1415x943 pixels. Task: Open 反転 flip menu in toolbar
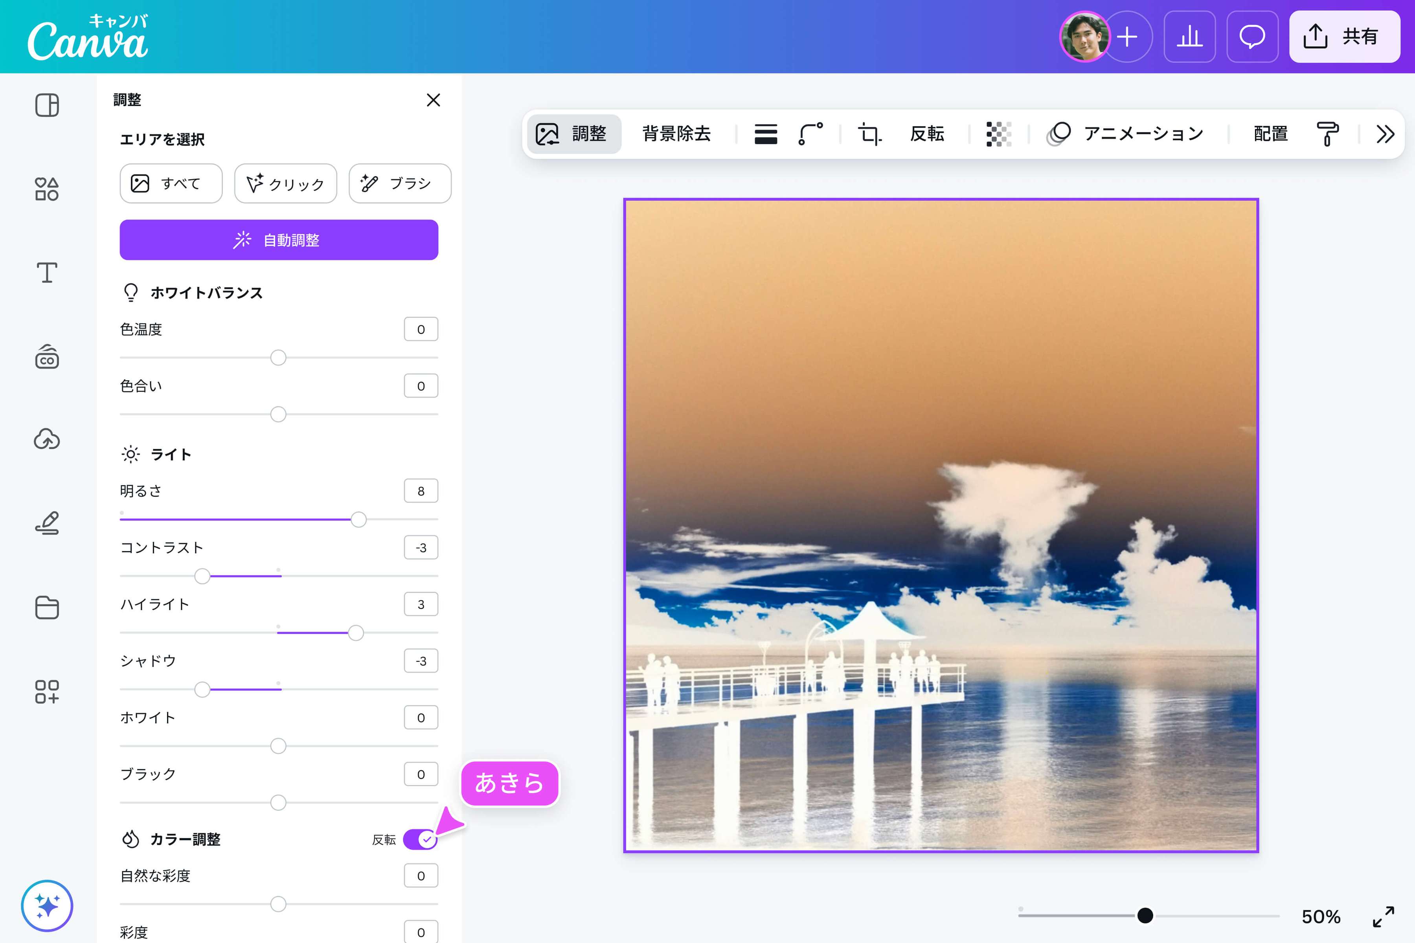pos(927,134)
